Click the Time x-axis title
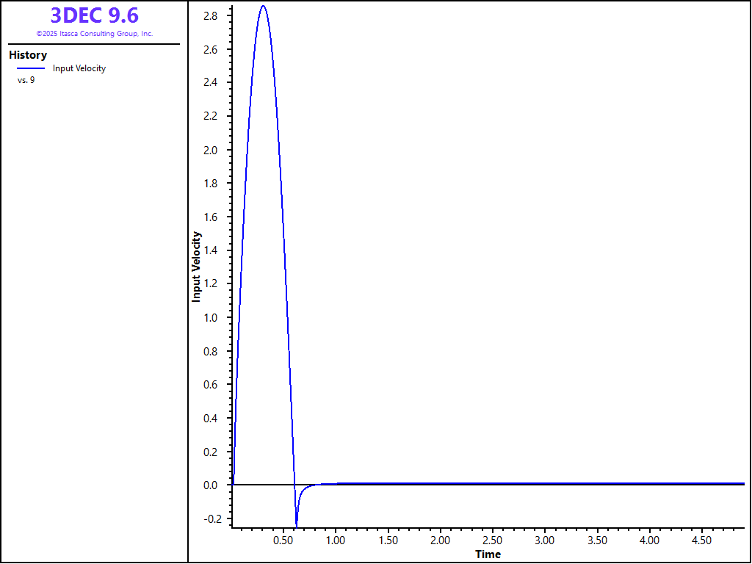Image resolution: width=752 pixels, height=564 pixels. pos(488,554)
